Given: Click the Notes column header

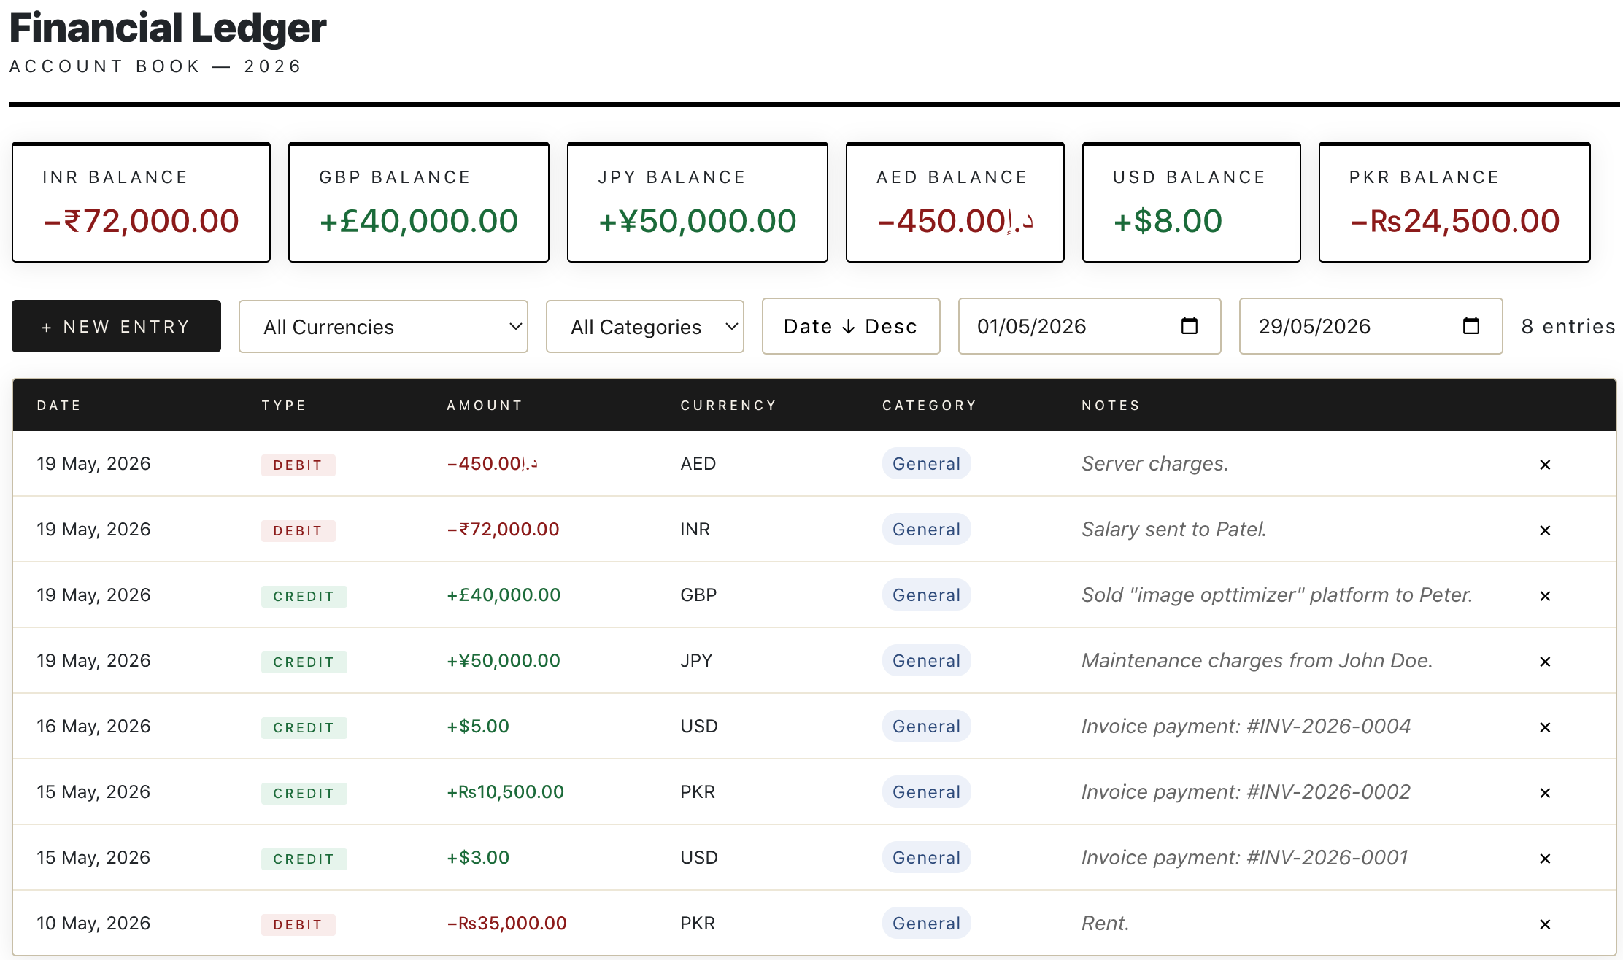Looking at the screenshot, I should 1110,406.
